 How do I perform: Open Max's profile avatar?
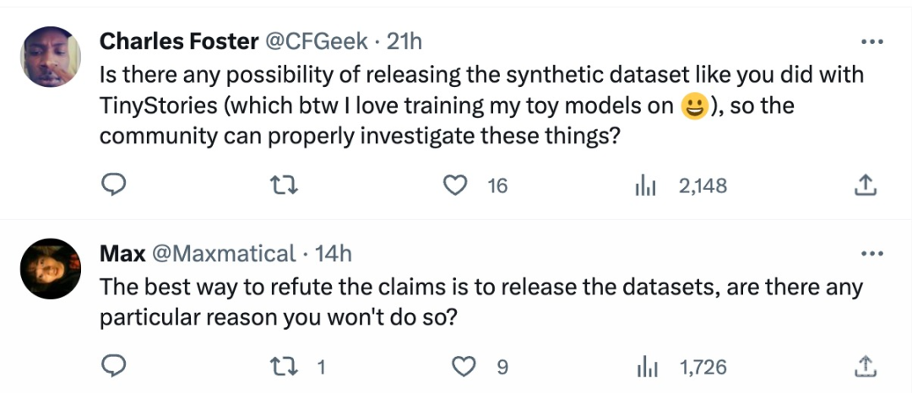(50, 267)
